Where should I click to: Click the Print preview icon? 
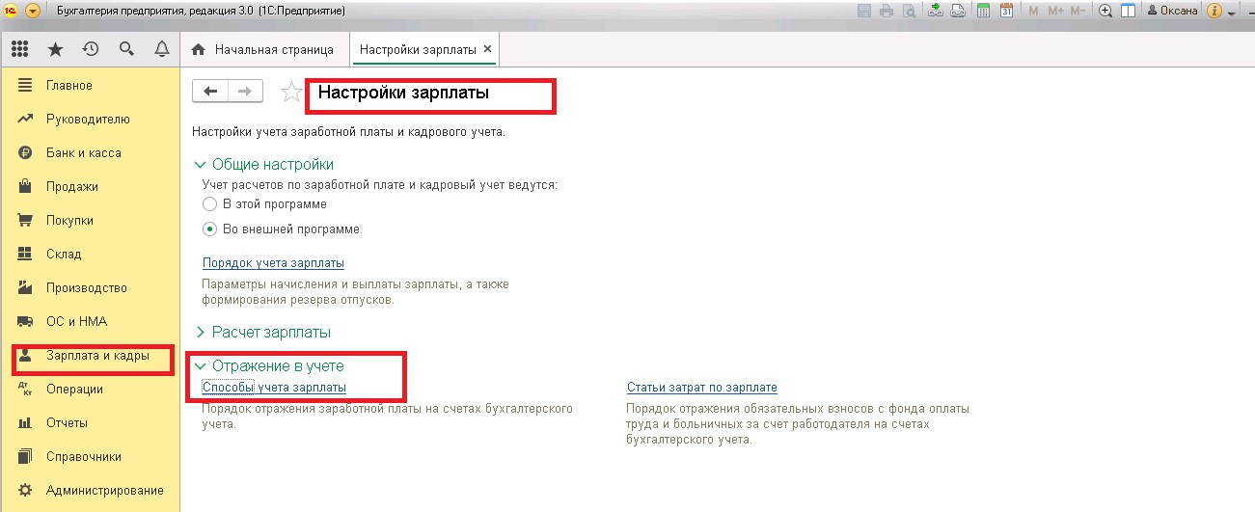(x=909, y=11)
